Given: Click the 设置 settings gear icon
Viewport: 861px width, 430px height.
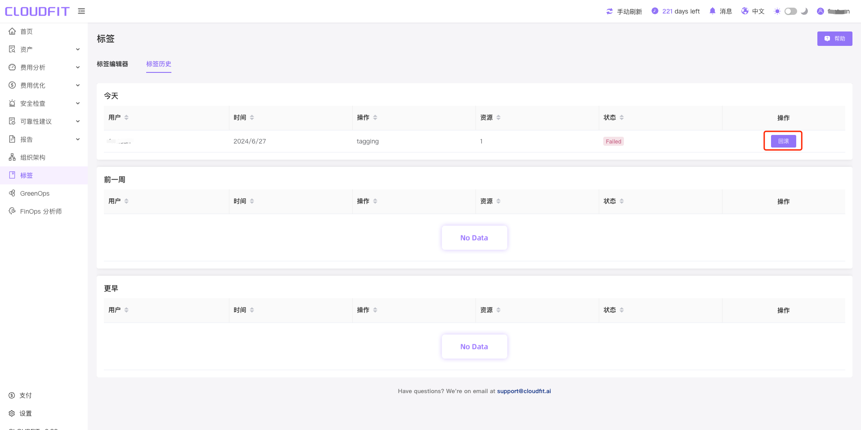Looking at the screenshot, I should click(12, 413).
